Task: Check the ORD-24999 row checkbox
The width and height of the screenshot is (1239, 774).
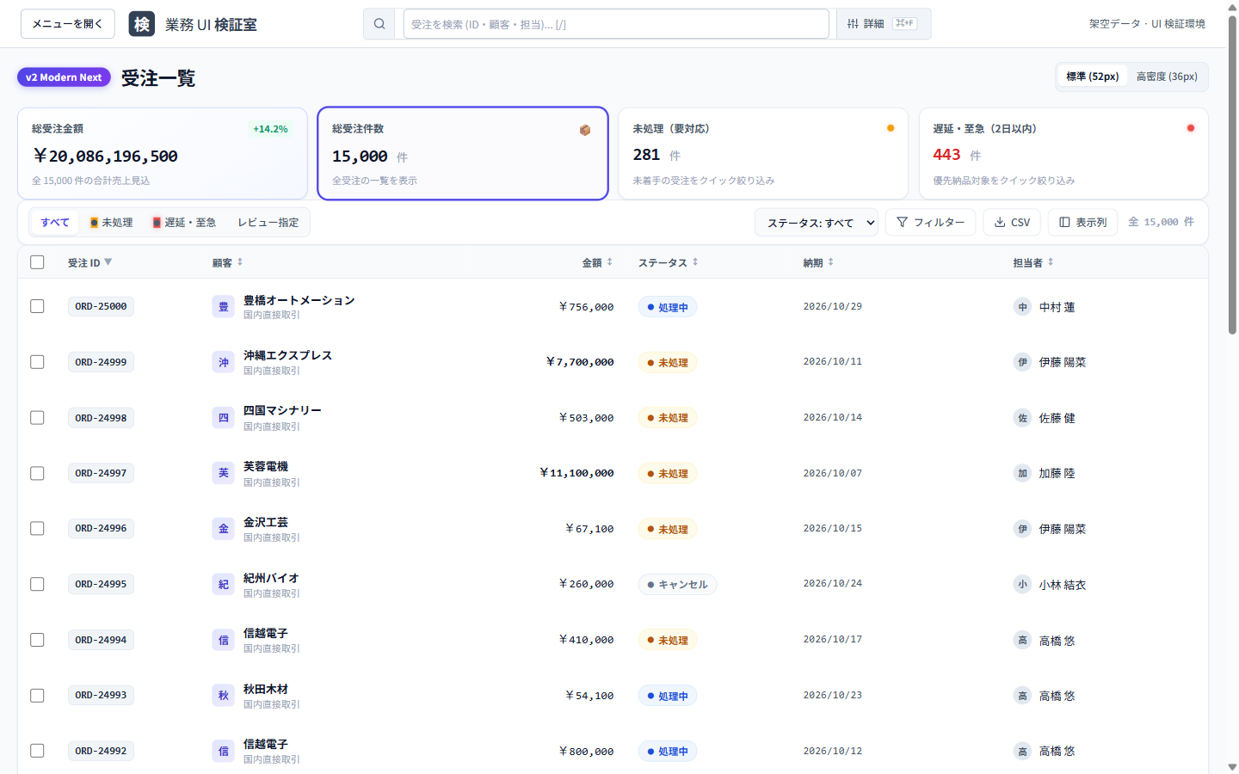Action: point(37,362)
